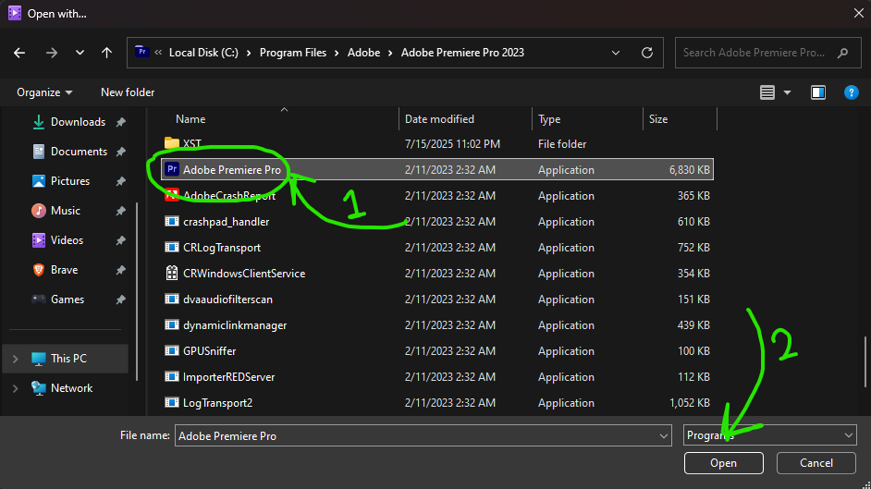871x489 pixels.
Task: Click the pin icon next to Documents
Action: pyautogui.click(x=120, y=152)
